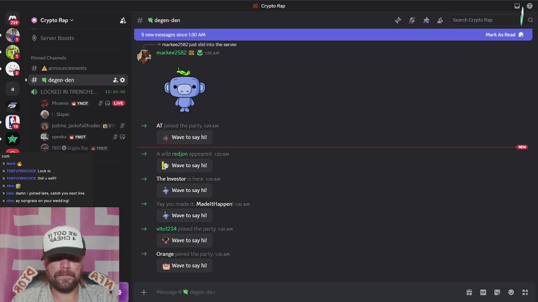This screenshot has width=538, height=302.
Task: Wave to say hi to vito1234
Action: point(185,240)
